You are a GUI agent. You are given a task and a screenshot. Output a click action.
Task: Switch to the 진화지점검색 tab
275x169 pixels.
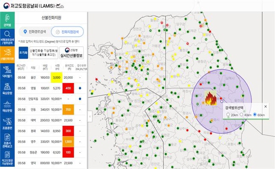67,32
